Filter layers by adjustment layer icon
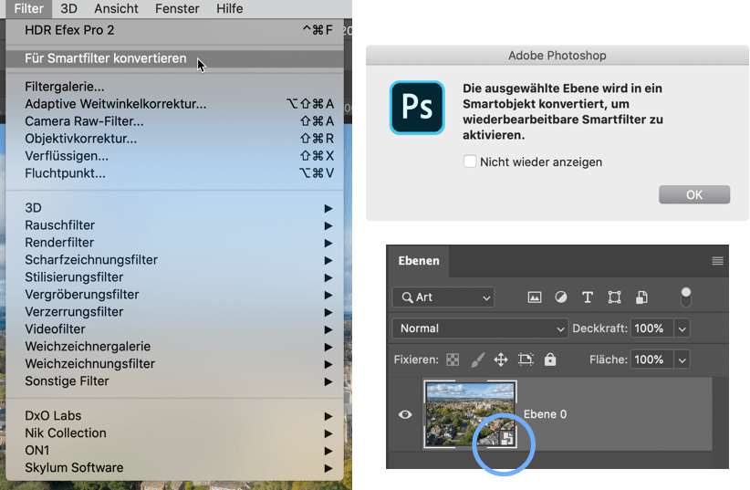Screen dimensions: 750x490 coord(561,297)
